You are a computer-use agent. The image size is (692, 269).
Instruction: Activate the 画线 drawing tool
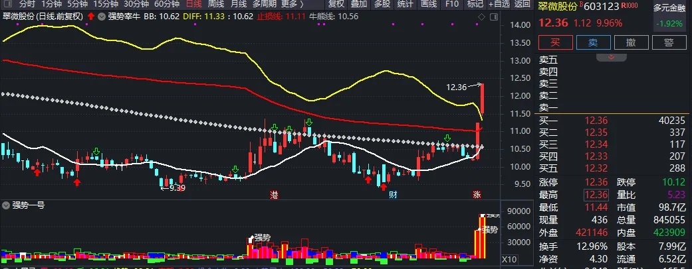point(429,4)
